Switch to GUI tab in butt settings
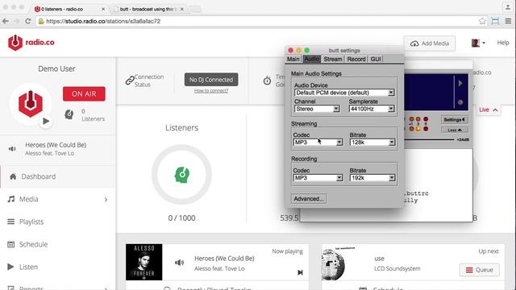 pos(376,59)
